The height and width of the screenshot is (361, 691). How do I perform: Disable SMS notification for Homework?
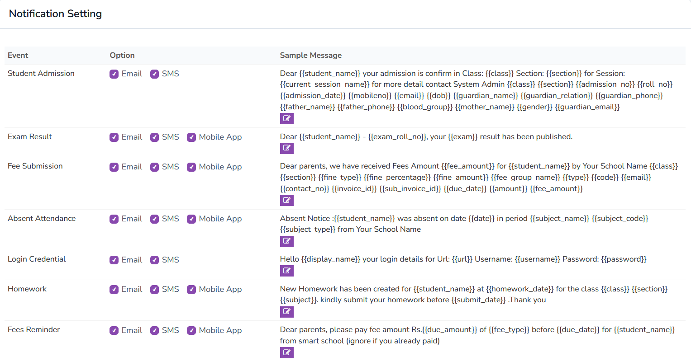point(155,290)
